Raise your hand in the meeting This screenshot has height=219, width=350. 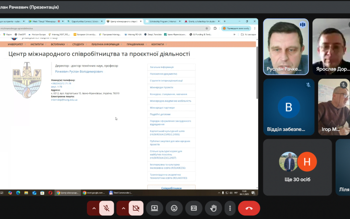point(213,208)
